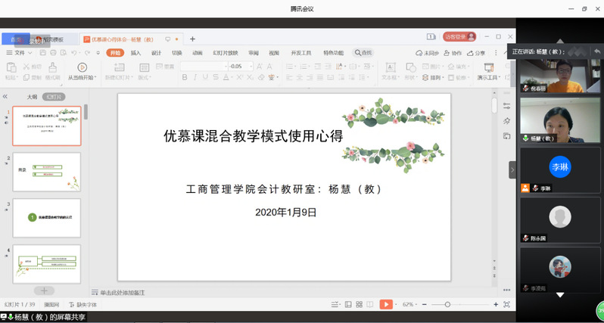Click the Bold formatting icon
The width and height of the screenshot is (604, 323).
(x=185, y=77)
